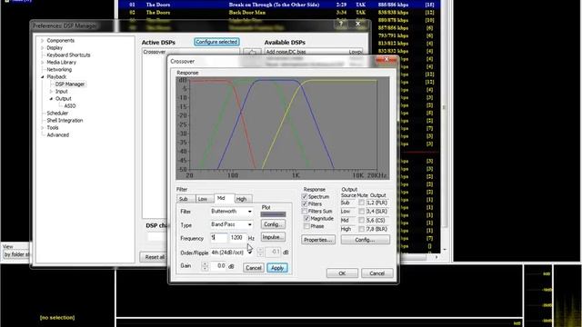Viewport: 582px width, 327px height.
Task: Mute the High output channel
Action: pos(362,229)
